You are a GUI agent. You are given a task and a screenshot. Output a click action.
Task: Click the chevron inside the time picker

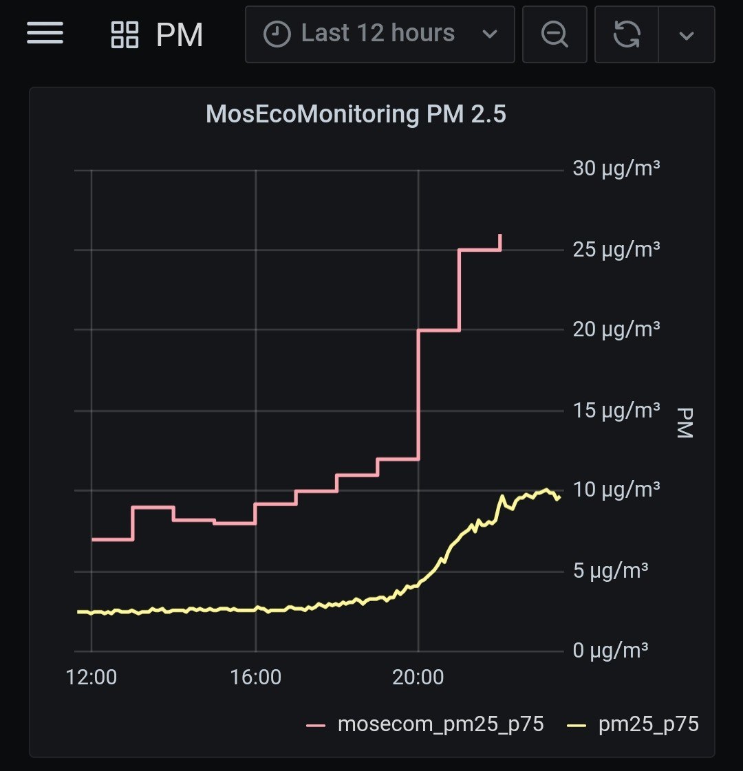point(490,34)
